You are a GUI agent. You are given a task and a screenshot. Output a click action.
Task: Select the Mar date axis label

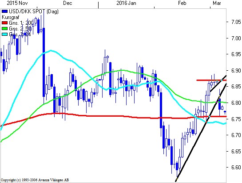[217, 3]
